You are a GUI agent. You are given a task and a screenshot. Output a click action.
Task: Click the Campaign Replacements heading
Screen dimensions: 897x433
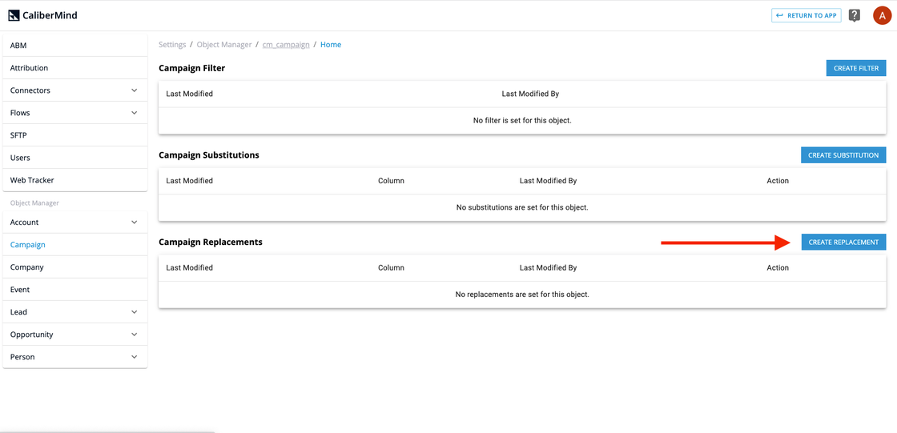(211, 242)
